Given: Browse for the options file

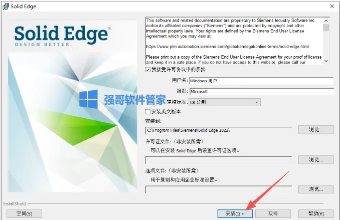Looking at the screenshot, I should tap(316, 189).
